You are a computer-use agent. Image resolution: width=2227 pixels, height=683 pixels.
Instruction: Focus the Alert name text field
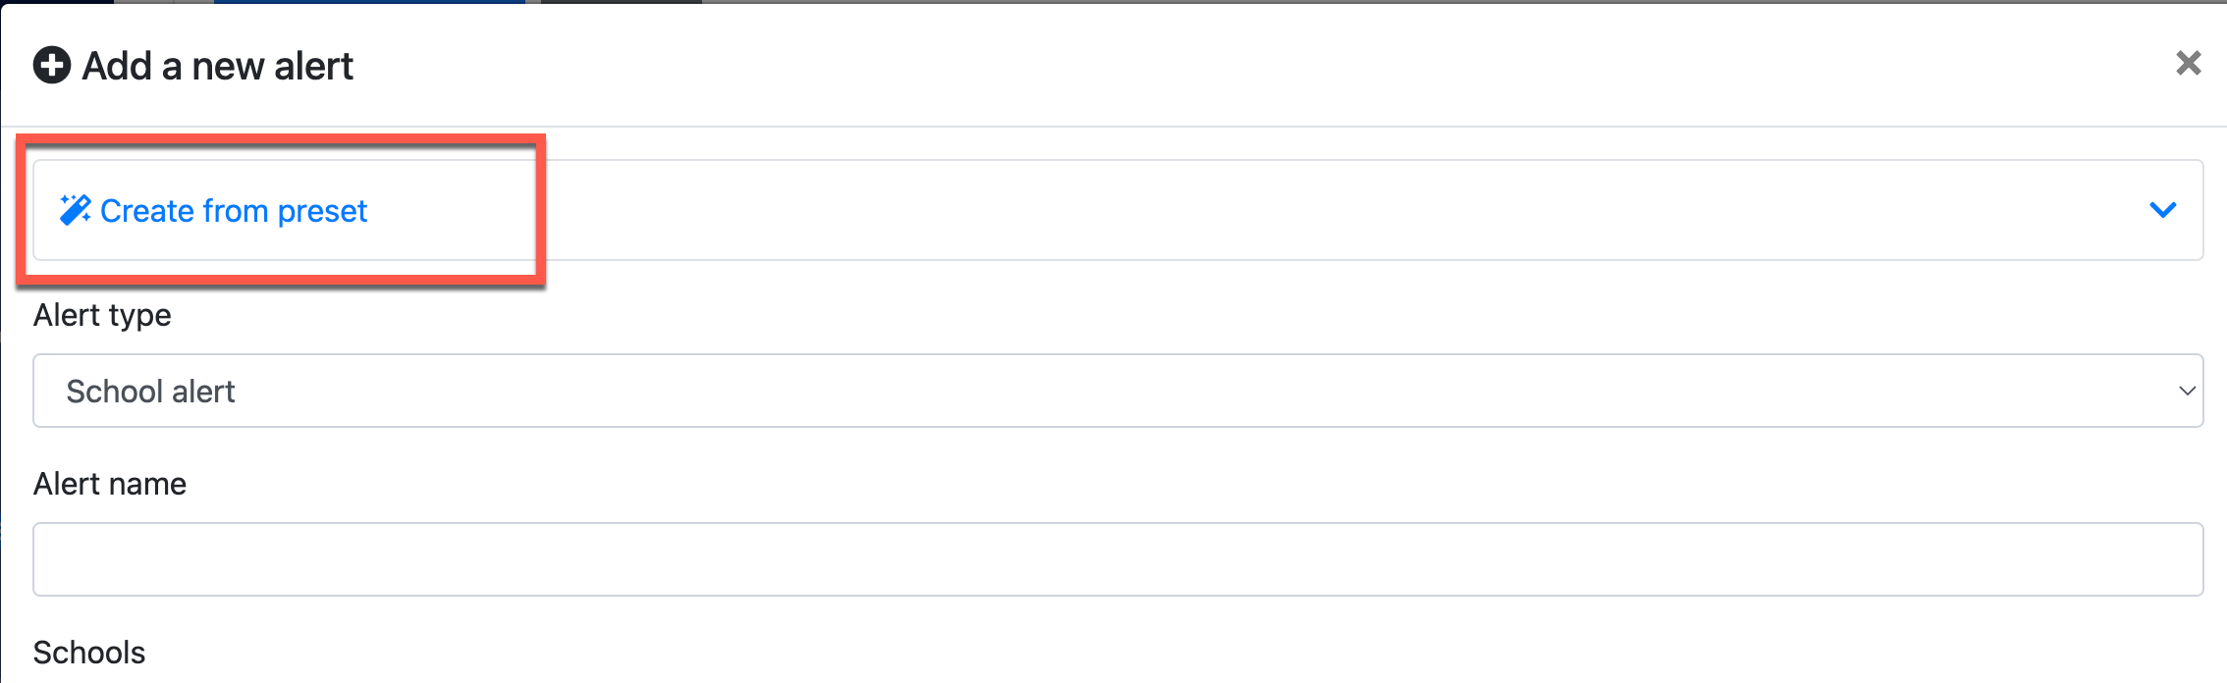point(1118,559)
